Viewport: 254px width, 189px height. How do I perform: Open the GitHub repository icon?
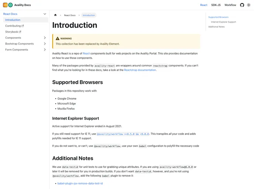point(242,5)
